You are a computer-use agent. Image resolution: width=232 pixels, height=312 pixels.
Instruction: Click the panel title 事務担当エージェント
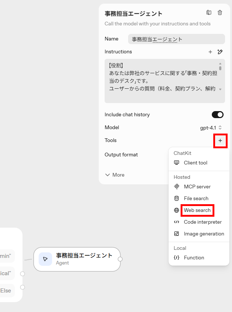(133, 14)
